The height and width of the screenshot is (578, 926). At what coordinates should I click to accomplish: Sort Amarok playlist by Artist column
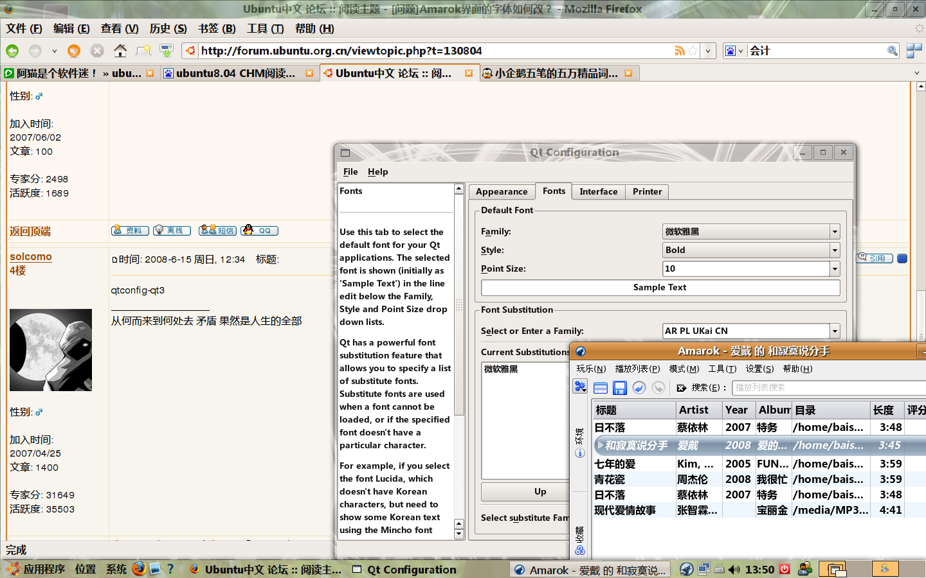click(698, 410)
